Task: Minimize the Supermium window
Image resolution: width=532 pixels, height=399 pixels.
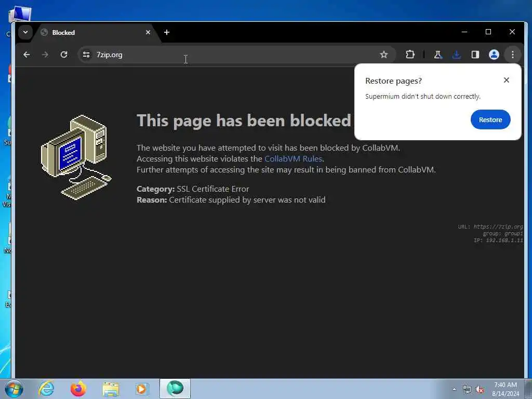Action: coord(464,32)
